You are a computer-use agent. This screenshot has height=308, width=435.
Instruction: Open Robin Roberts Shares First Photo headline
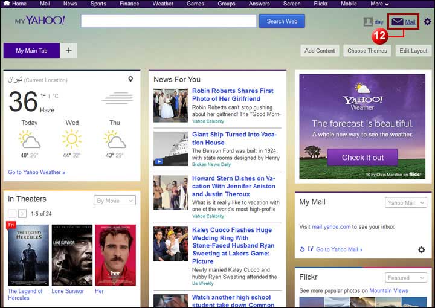coord(233,95)
